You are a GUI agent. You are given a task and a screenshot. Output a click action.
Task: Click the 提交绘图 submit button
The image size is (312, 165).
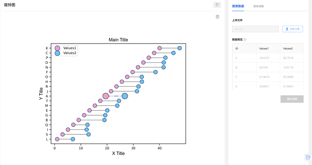coord(292,99)
